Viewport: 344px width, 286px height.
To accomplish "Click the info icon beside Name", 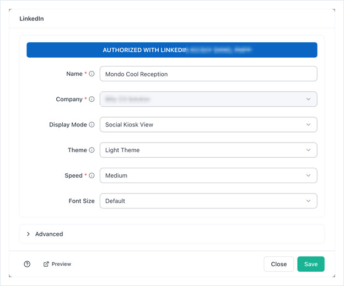I will (x=92, y=74).
